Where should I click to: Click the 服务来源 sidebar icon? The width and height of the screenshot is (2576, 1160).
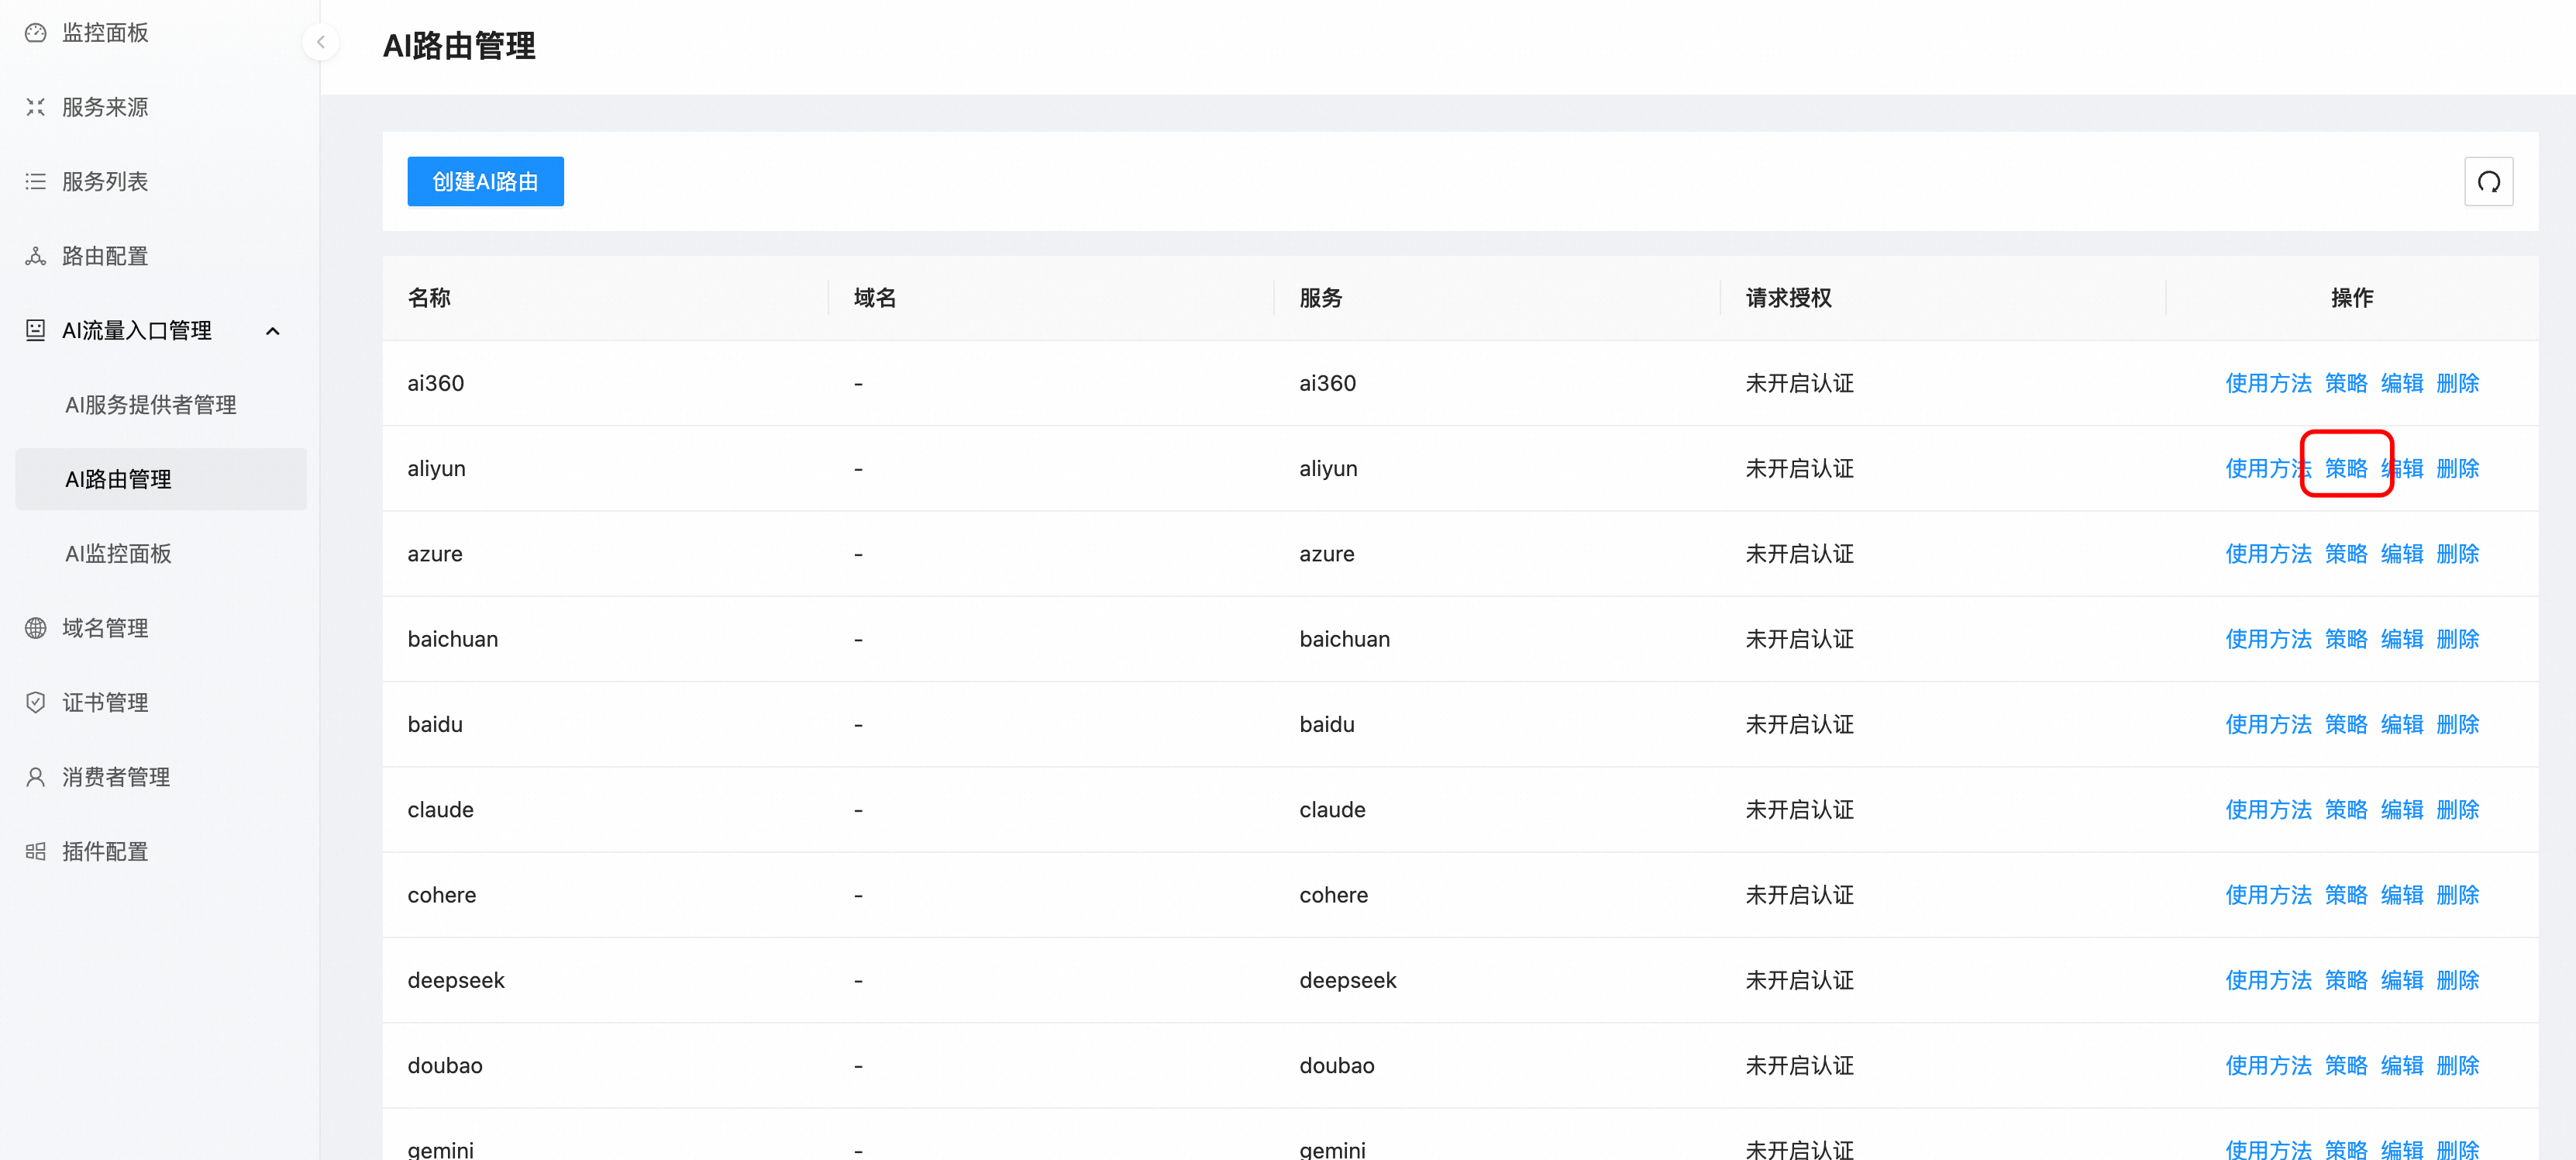coord(35,107)
